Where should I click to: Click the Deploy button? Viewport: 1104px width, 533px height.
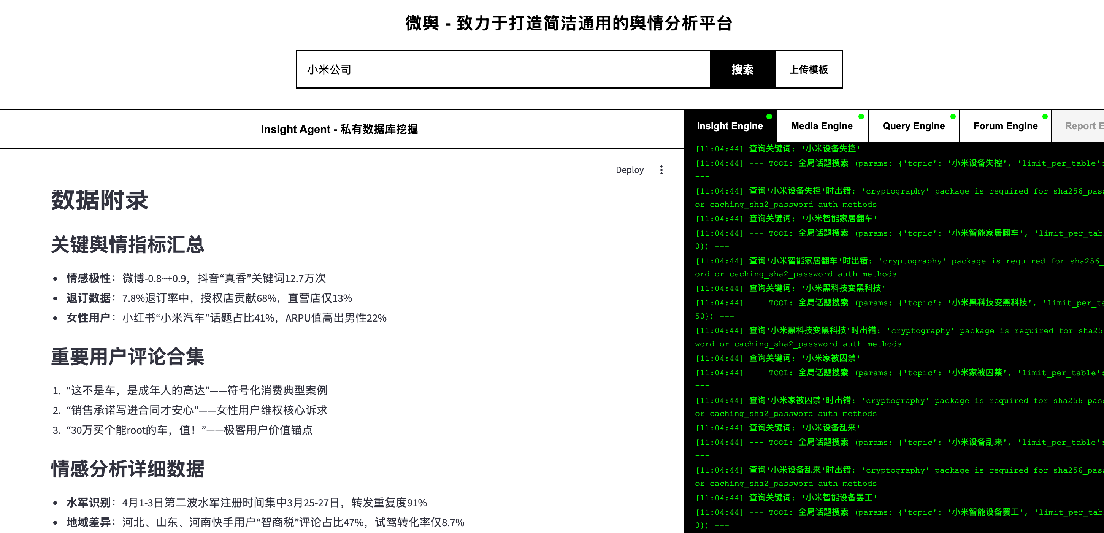click(630, 170)
